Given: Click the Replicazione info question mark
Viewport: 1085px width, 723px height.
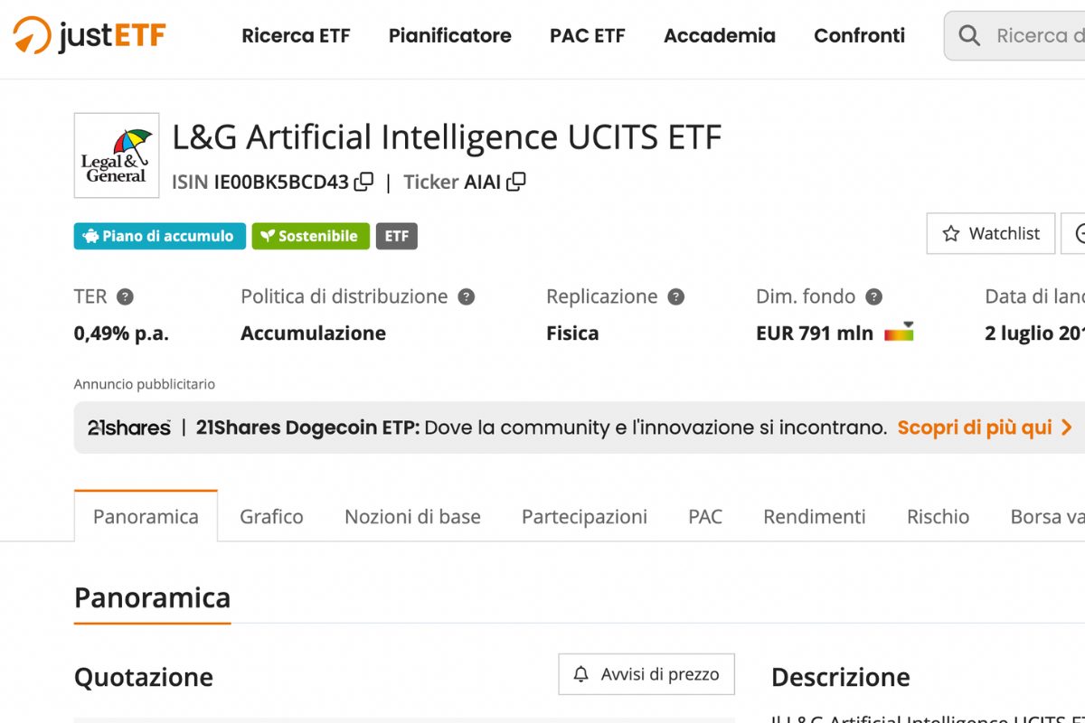Looking at the screenshot, I should [x=676, y=296].
